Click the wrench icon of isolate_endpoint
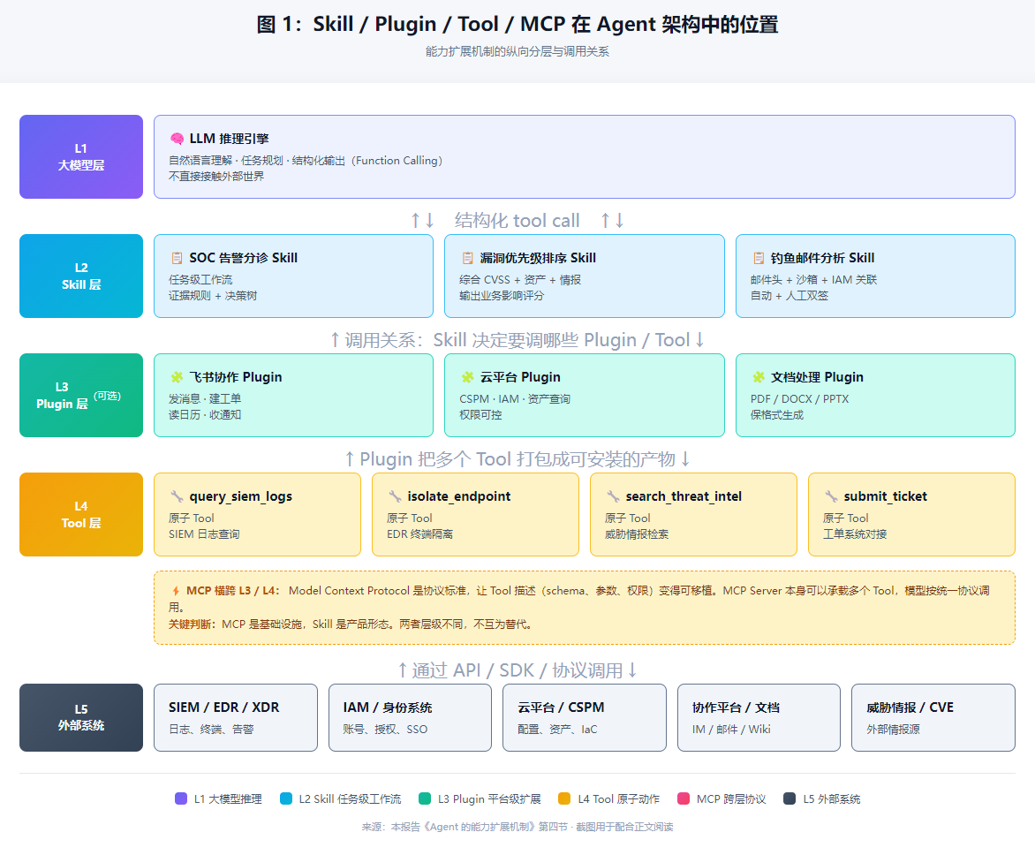This screenshot has width=1035, height=855. [x=395, y=496]
